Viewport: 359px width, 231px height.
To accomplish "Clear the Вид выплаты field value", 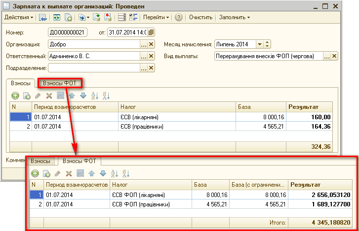I will (x=334, y=56).
